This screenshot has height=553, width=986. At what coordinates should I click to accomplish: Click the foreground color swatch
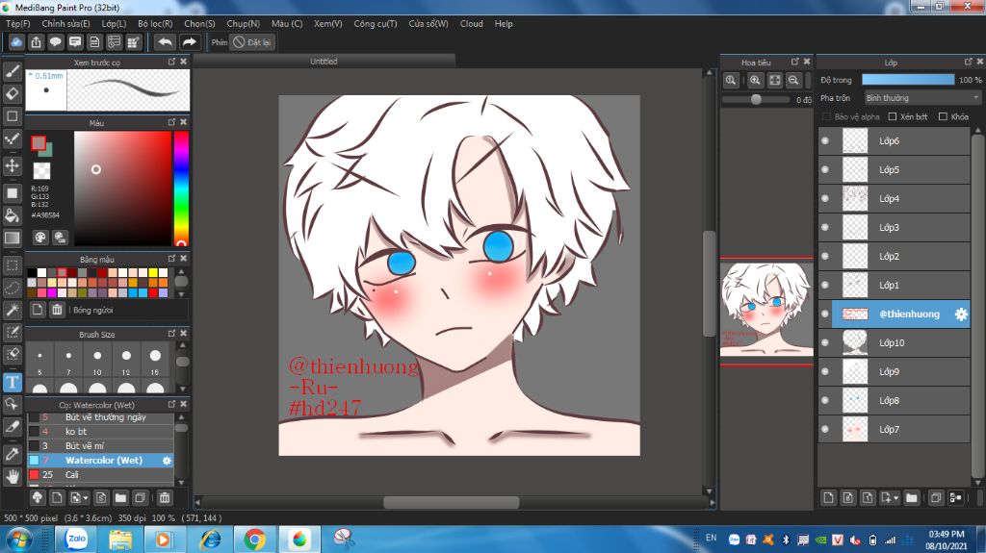click(x=39, y=143)
